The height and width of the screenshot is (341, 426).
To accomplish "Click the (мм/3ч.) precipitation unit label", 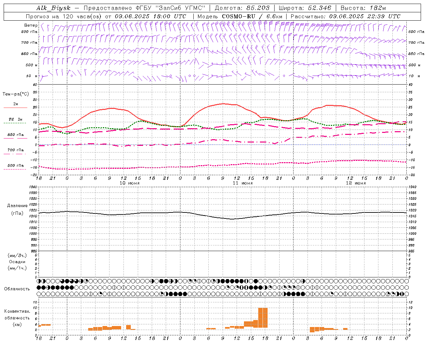I will pos(17,255).
